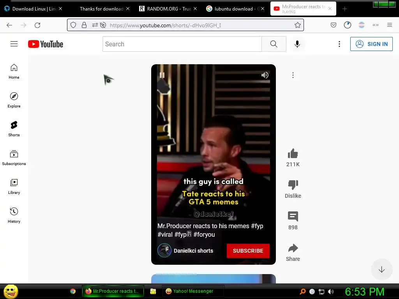
Task: Open a new browser tab
Action: pos(344,9)
